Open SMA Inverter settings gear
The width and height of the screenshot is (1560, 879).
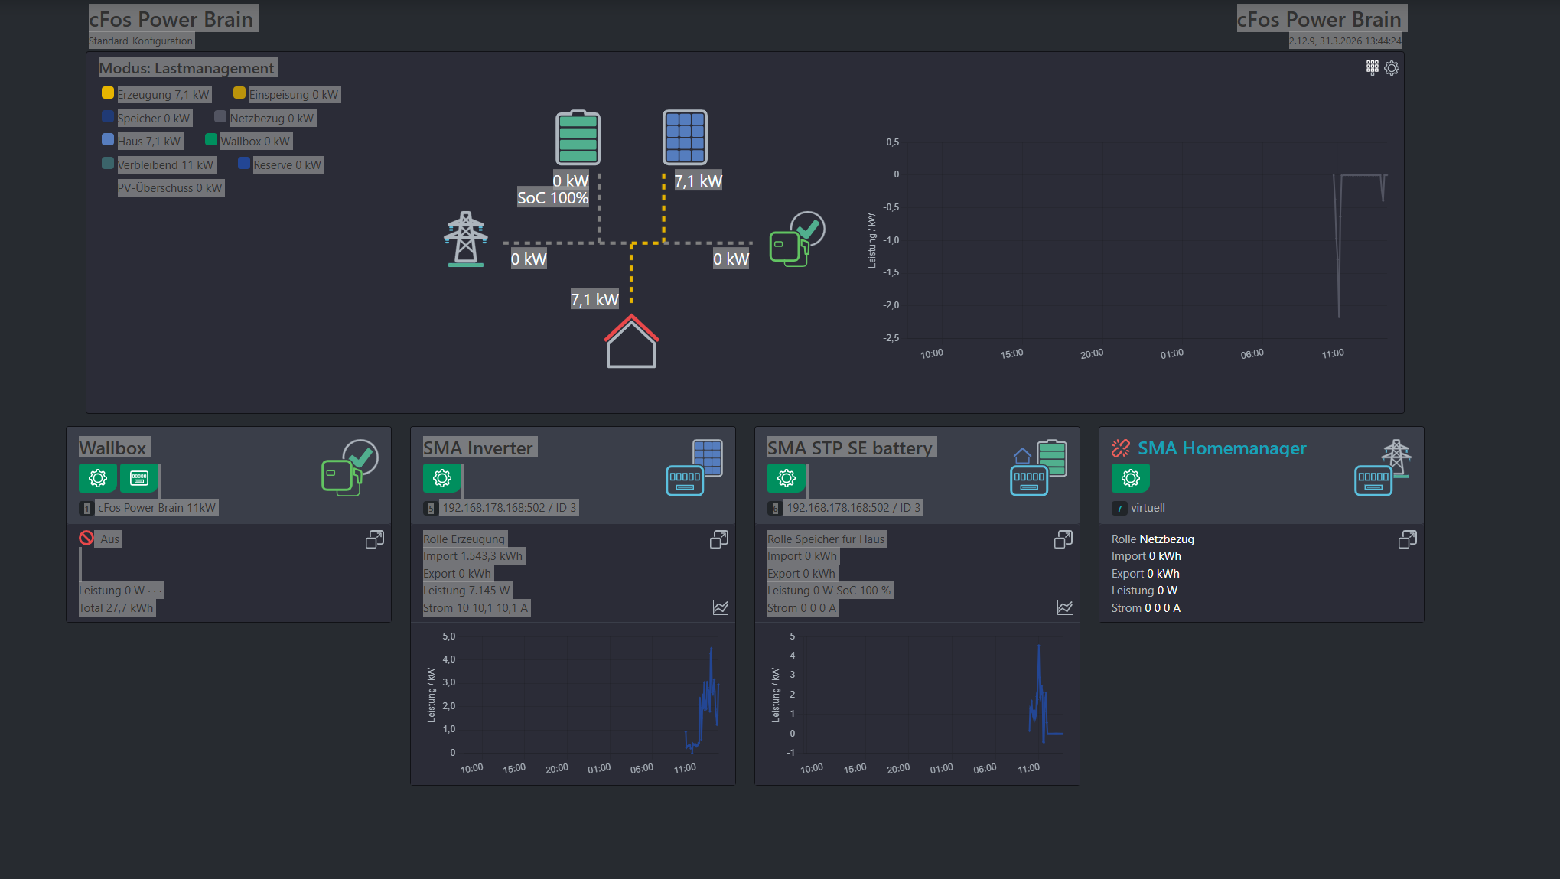[442, 478]
